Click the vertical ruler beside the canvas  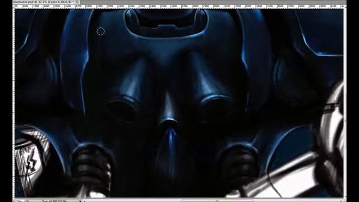click(x=14, y=103)
